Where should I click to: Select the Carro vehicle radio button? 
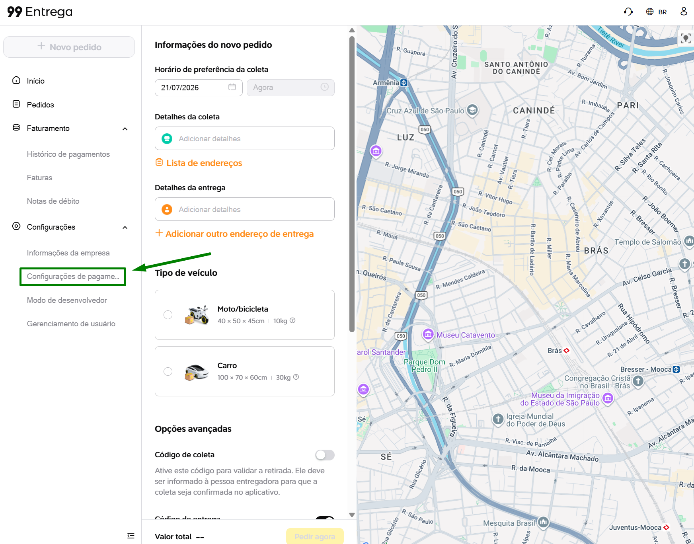pyautogui.click(x=168, y=371)
